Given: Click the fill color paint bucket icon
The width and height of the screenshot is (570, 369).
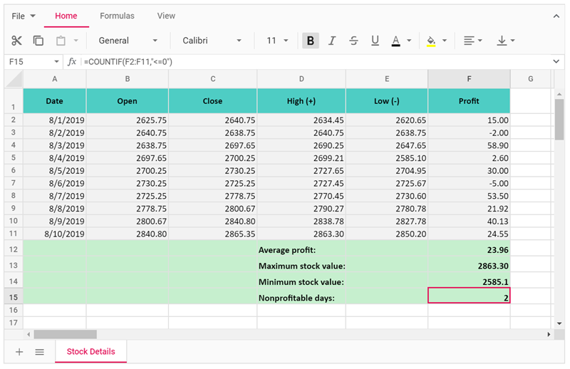Looking at the screenshot, I should [x=431, y=41].
